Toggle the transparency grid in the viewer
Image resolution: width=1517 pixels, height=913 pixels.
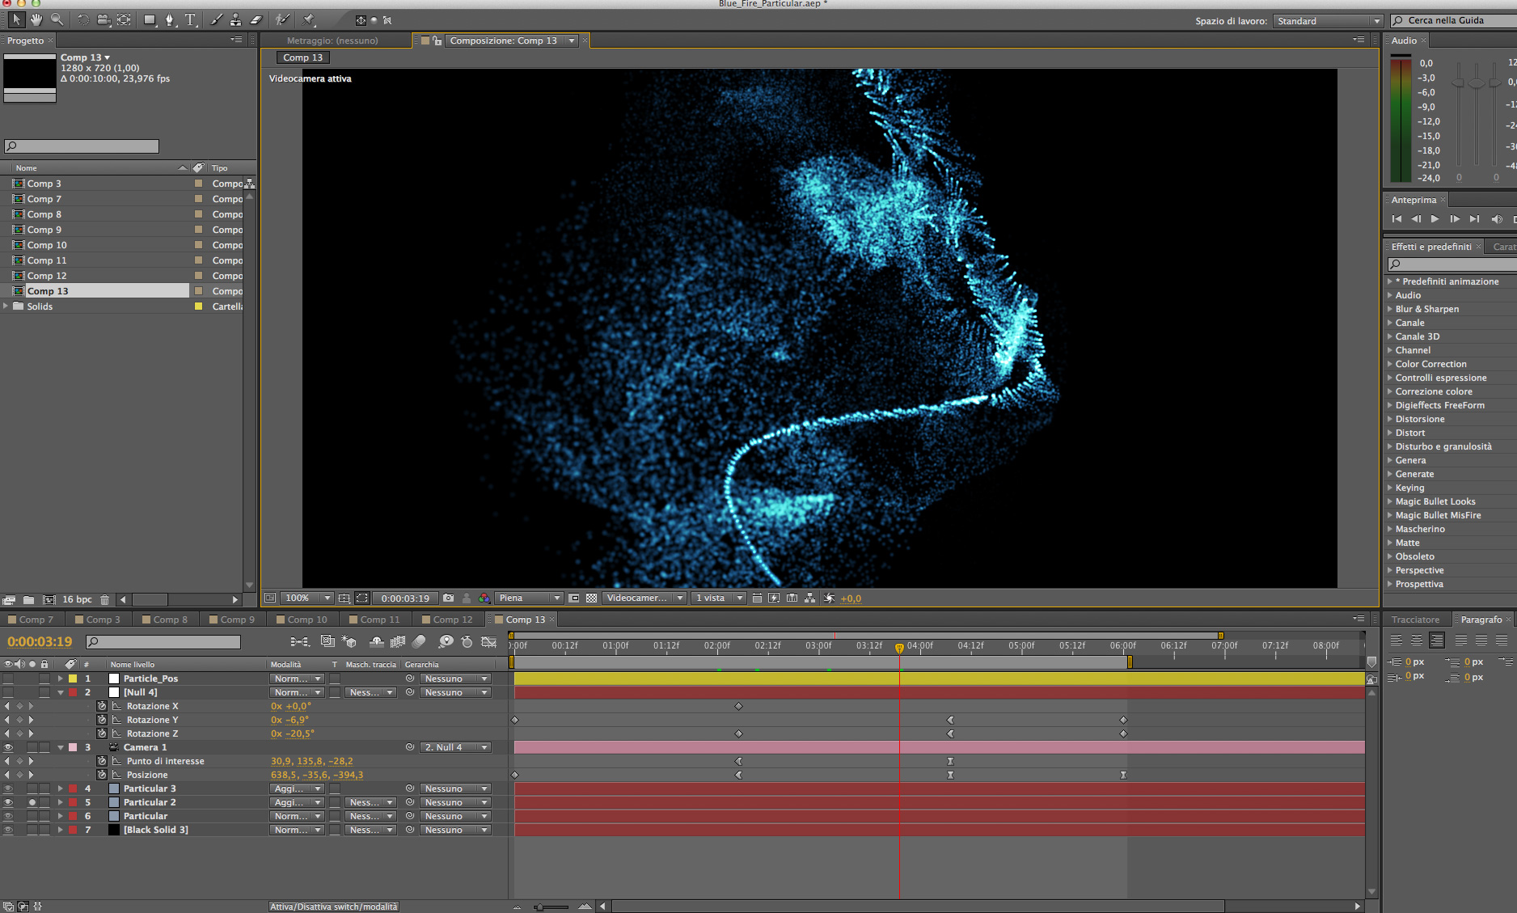[x=591, y=598]
